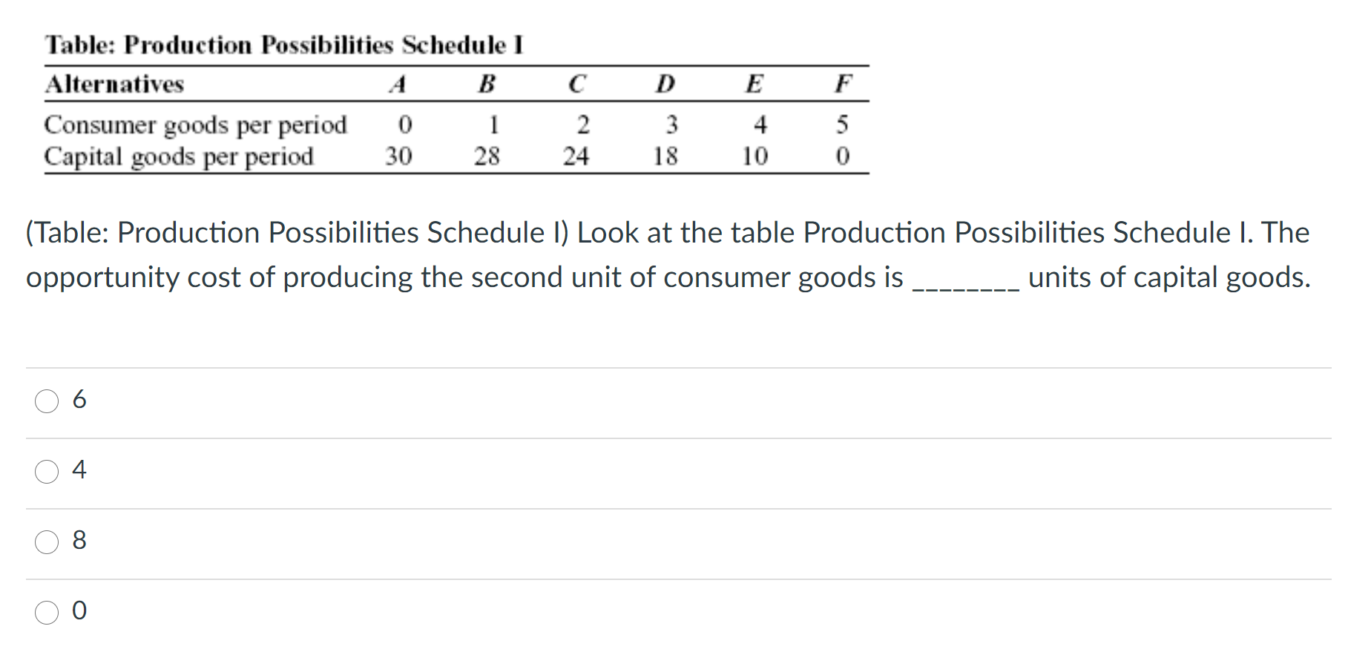Click the value 30 under column A
Screen dimensions: 1348x652
pyautogui.click(x=398, y=156)
